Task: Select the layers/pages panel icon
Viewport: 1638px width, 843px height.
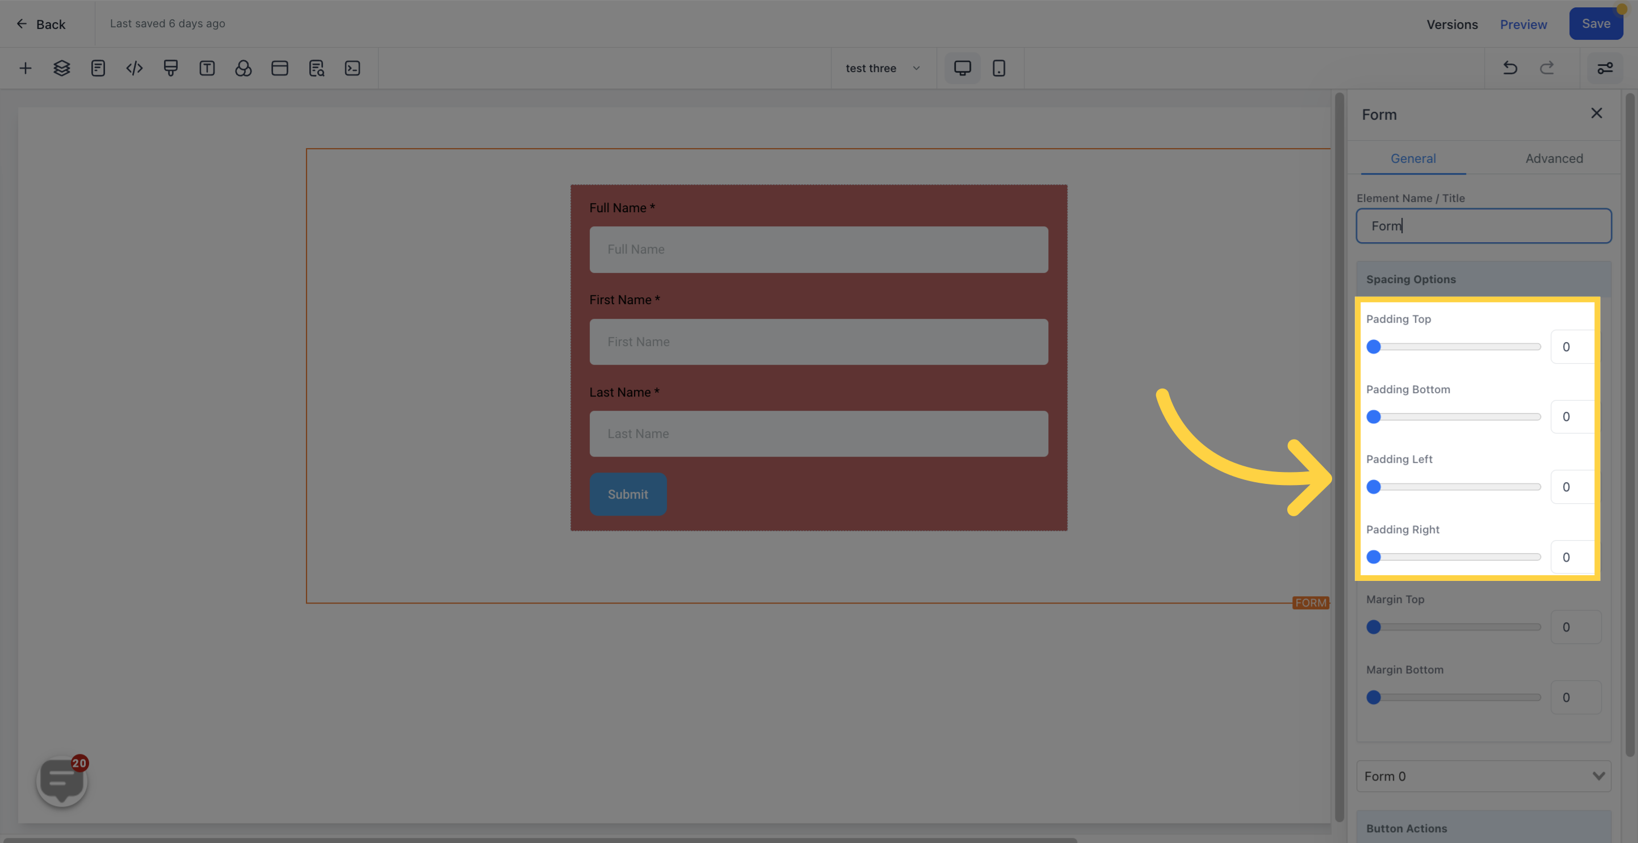Action: coord(60,68)
